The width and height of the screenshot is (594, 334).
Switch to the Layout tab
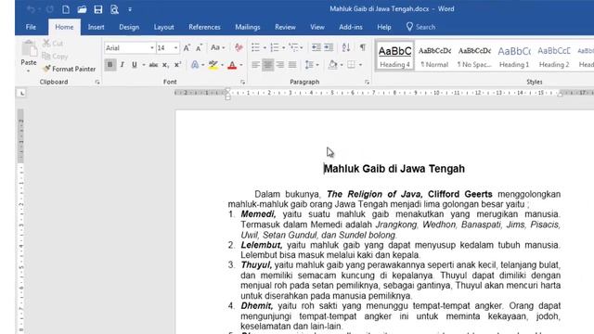point(163,27)
